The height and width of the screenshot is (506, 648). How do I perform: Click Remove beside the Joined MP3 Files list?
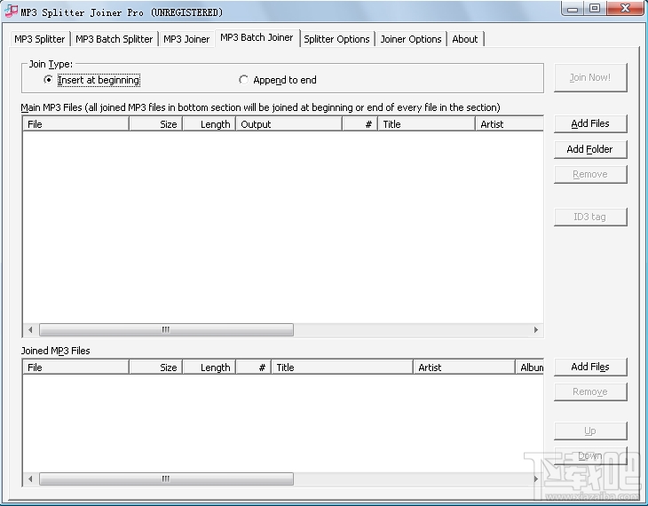click(x=590, y=391)
